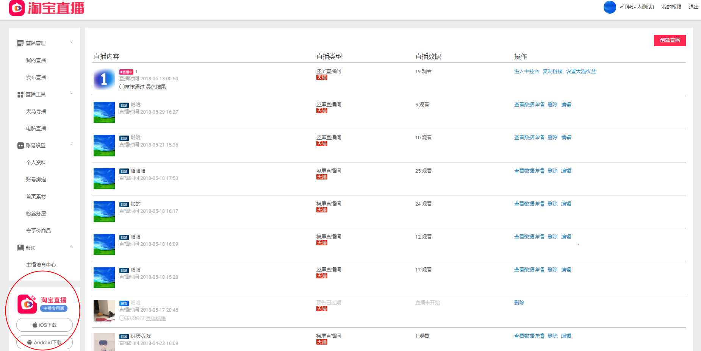Open 首页素材 in sidebar
Screen dimensions: 701x351
tap(36, 197)
